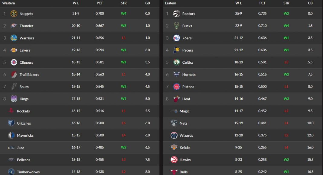Viewport: 323px width, 175px height.
Task: Click the Brooklyn Nets logo
Action: click(174, 123)
